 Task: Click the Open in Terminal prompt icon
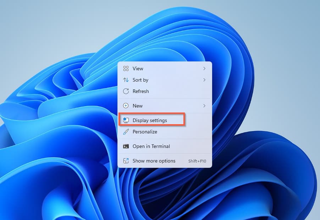pyautogui.click(x=126, y=146)
